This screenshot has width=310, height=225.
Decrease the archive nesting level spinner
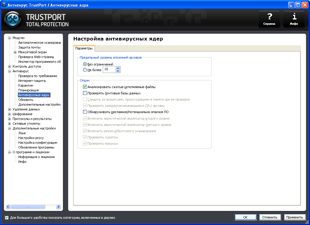pos(118,71)
